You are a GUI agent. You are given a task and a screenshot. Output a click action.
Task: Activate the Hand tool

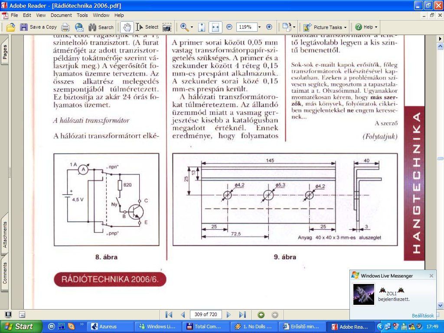coord(127,27)
